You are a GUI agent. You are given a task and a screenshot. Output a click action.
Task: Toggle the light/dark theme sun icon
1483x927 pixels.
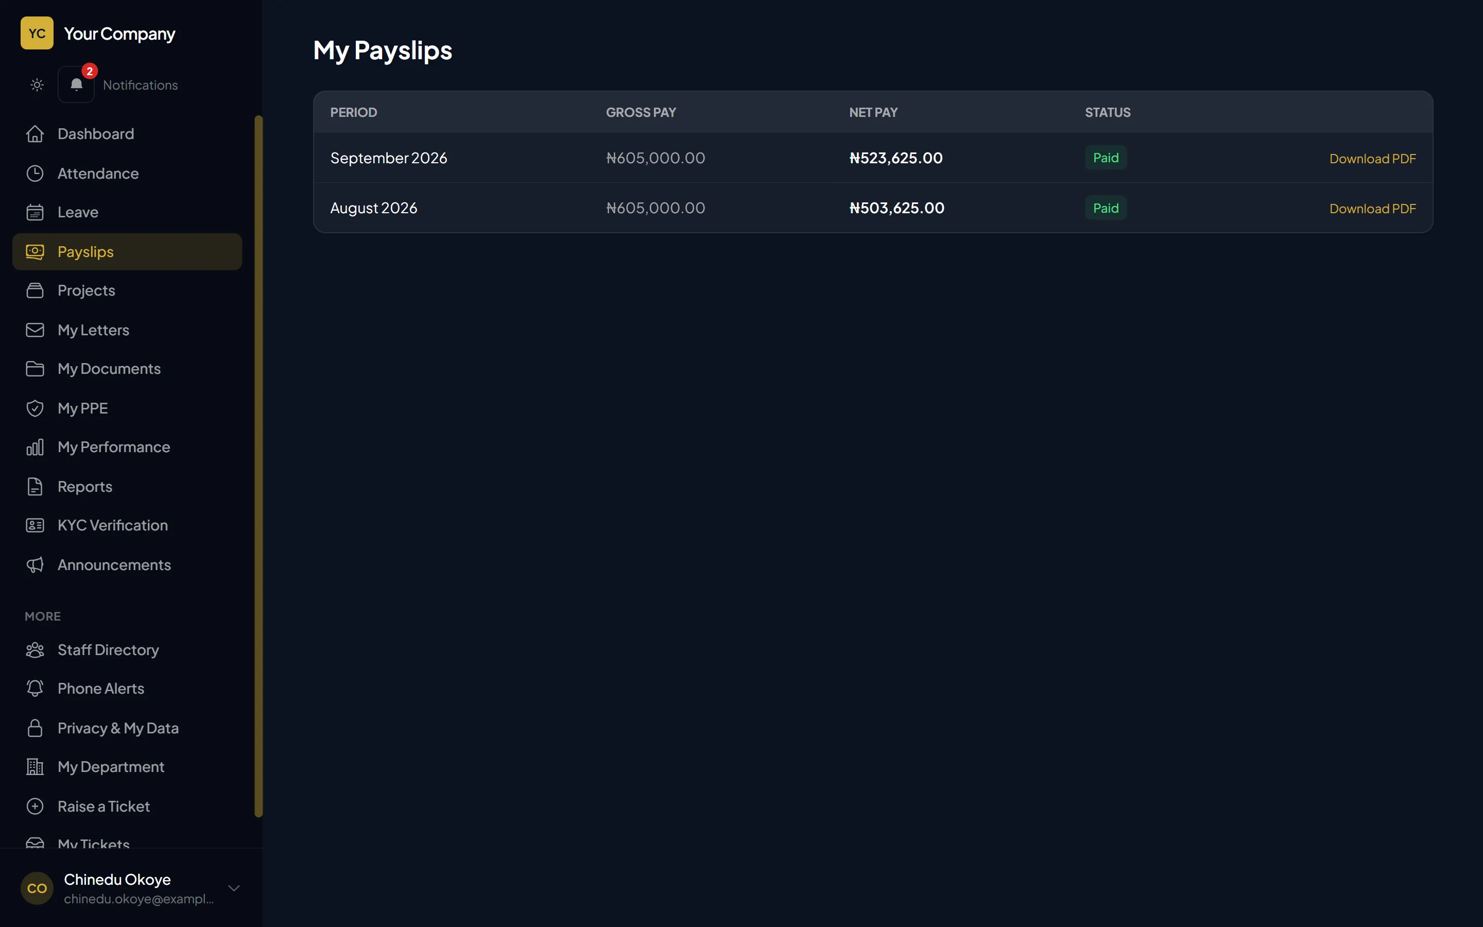pos(37,84)
